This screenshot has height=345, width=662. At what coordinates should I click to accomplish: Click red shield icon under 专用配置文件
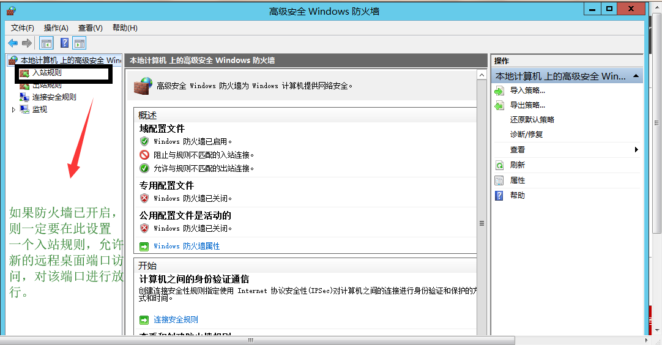coord(144,198)
